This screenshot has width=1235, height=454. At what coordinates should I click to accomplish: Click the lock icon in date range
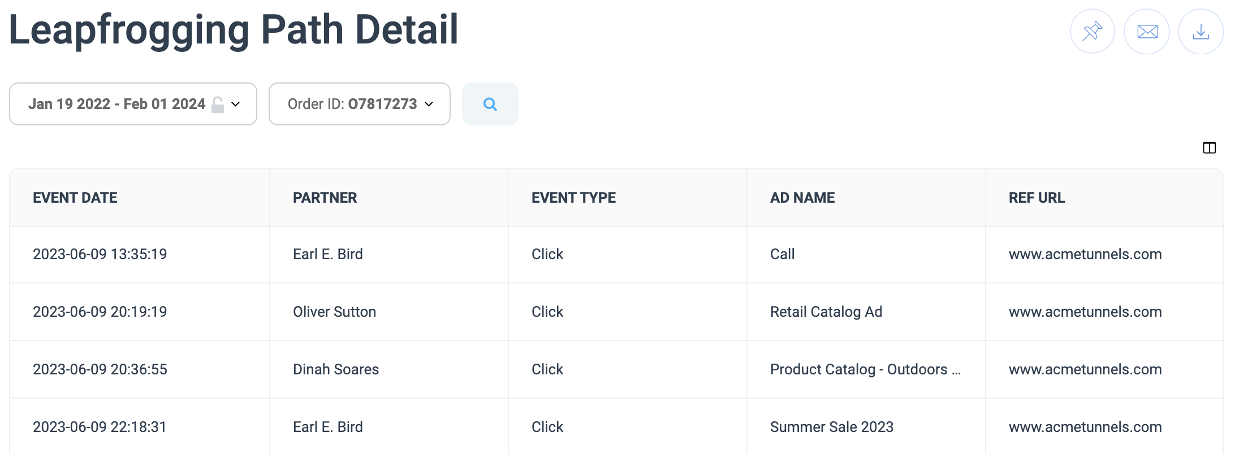point(218,104)
